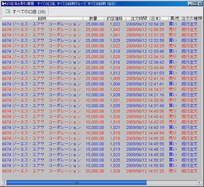Sort by the 銘柄 column header
This screenshot has width=204, height=187.
(42, 19)
